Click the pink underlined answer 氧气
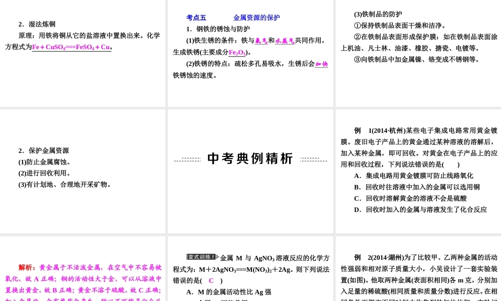Screen dimensions: 501x301 (x=261, y=41)
